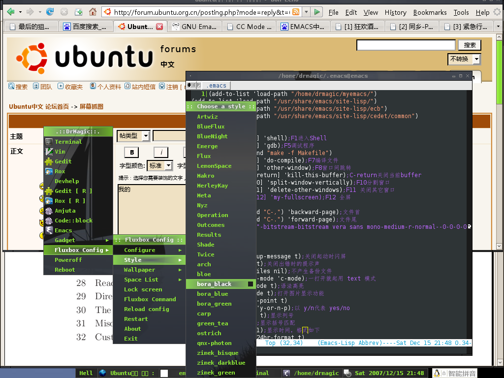504x378 pixels.
Task: Open the address bar URL history dropdown
Action: [306, 12]
